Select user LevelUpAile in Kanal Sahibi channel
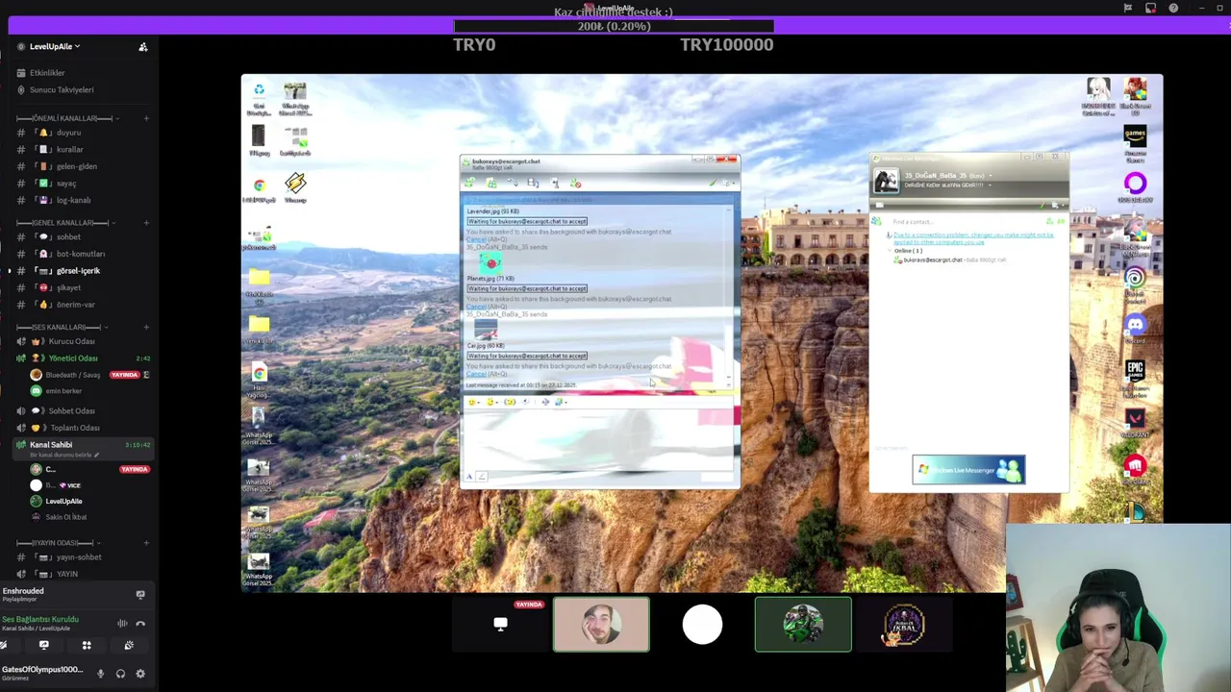Image resolution: width=1231 pixels, height=692 pixels. pos(63,502)
